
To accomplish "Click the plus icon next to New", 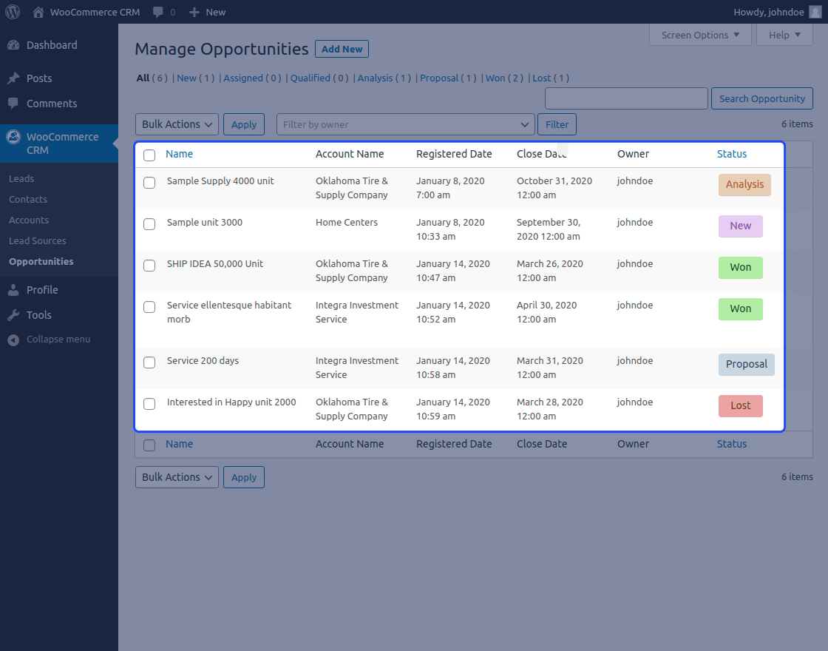I will tap(194, 12).
